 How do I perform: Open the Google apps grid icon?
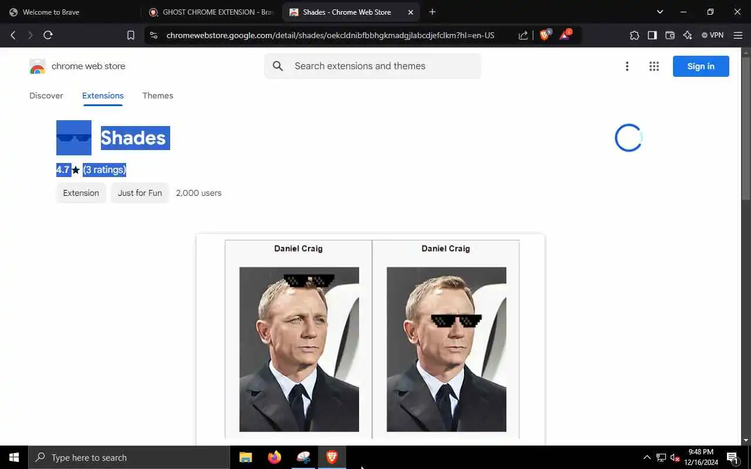(x=654, y=66)
